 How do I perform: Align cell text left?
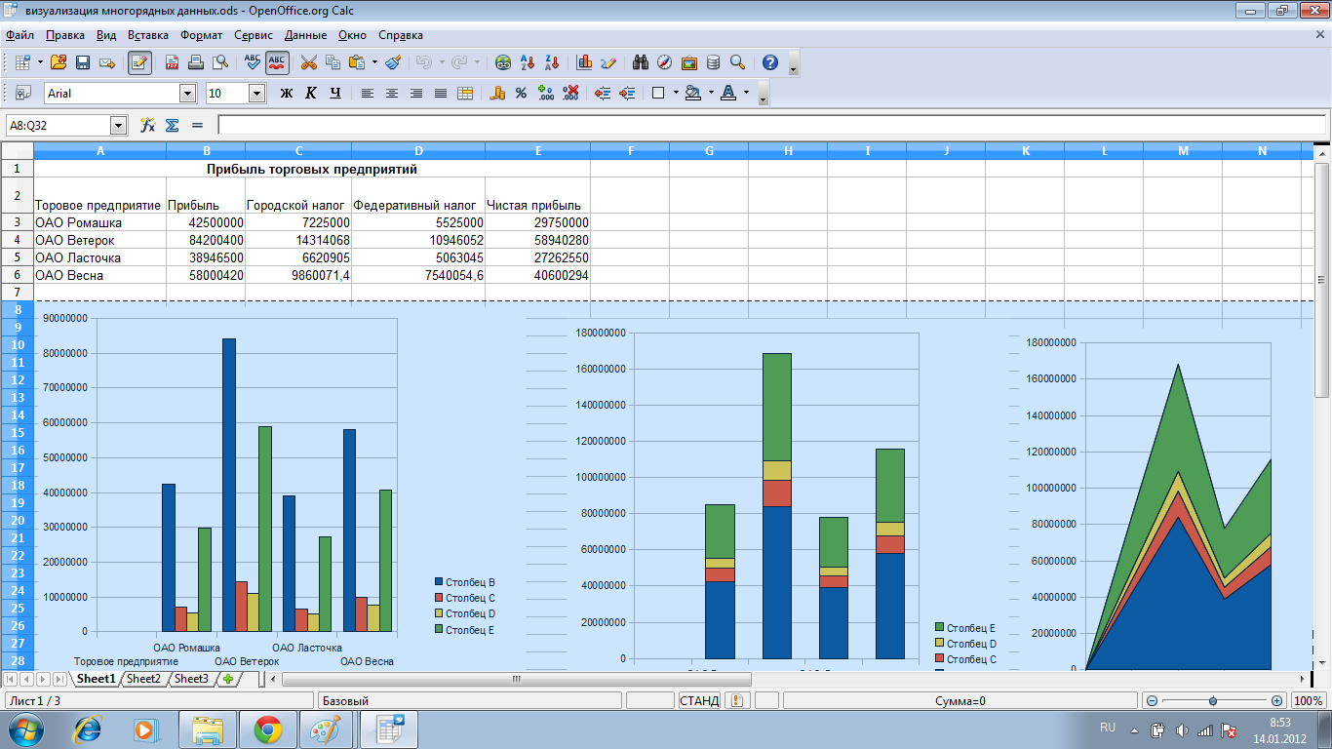point(368,93)
